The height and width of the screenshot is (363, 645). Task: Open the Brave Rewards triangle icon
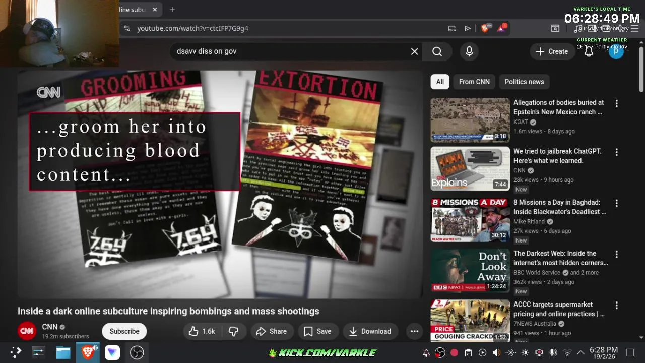tap(501, 28)
